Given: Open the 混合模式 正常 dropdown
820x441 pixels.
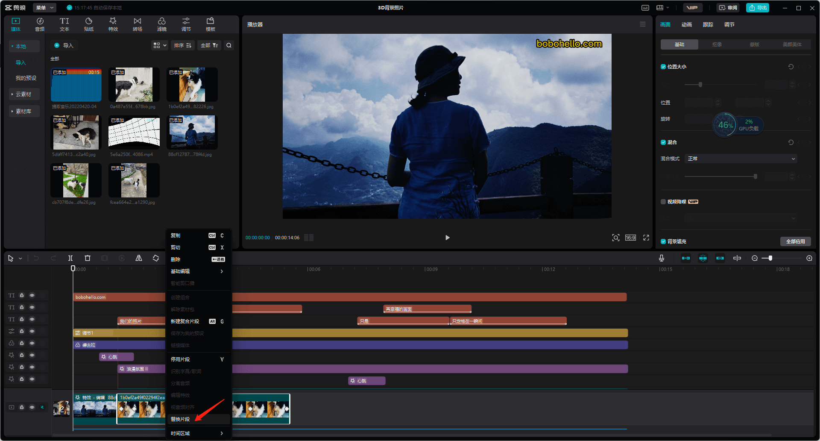Looking at the screenshot, I should coord(741,159).
